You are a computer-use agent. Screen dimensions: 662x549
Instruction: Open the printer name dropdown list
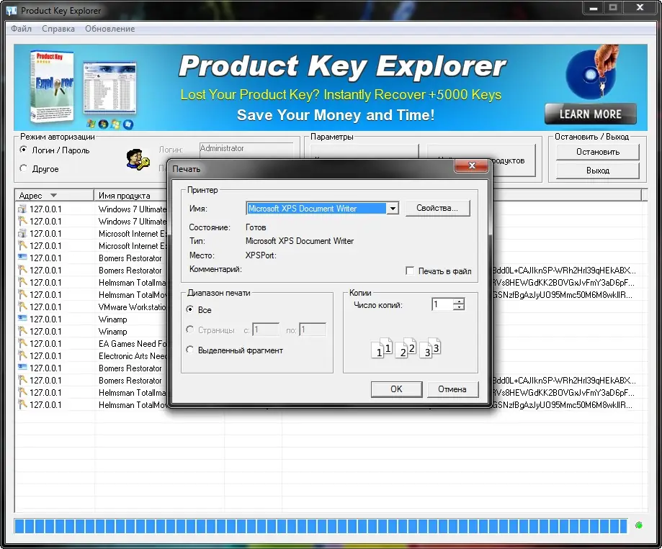point(393,208)
